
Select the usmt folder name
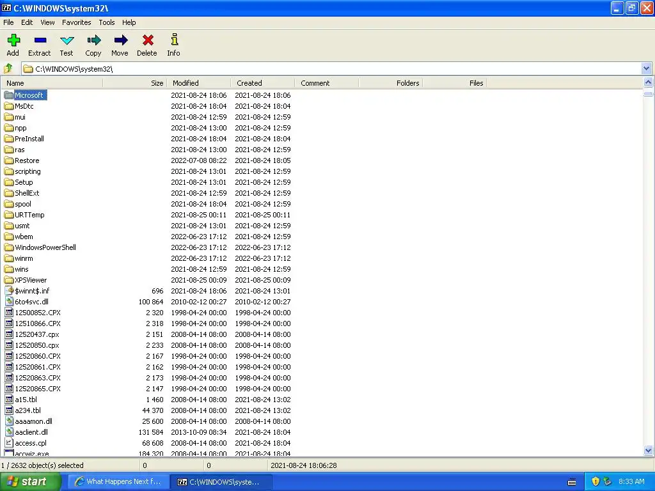pos(22,226)
